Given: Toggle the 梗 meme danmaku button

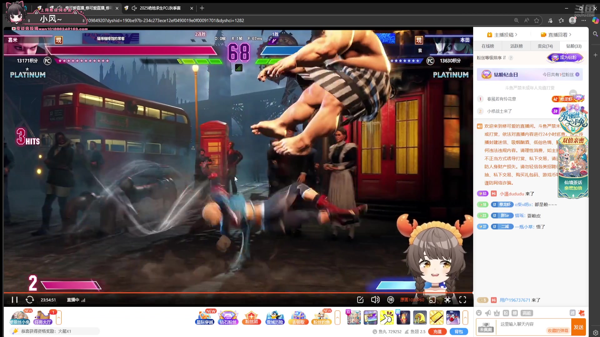Looking at the screenshot, I should (515, 313).
